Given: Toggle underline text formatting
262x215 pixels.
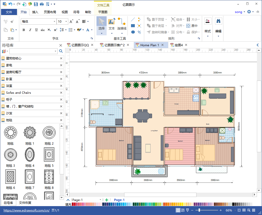Looking at the screenshot, I should click(x=37, y=30).
